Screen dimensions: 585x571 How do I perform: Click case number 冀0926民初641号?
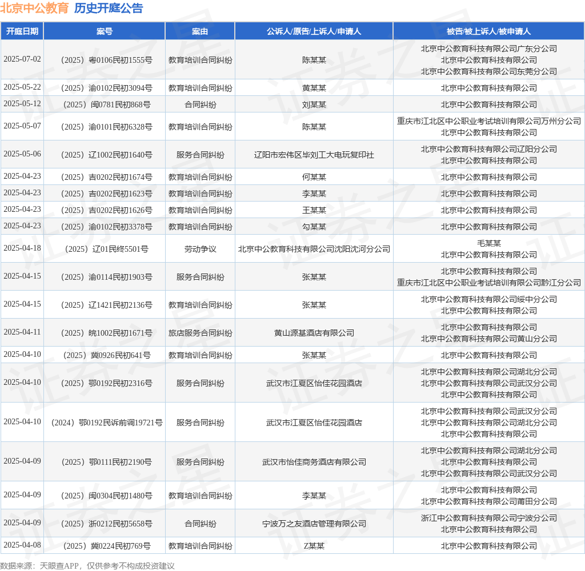(107, 355)
